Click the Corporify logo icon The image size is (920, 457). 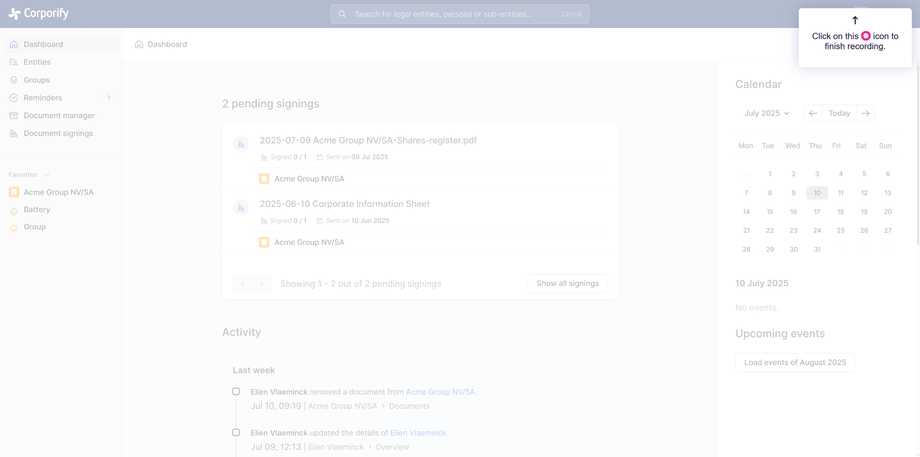coord(14,14)
